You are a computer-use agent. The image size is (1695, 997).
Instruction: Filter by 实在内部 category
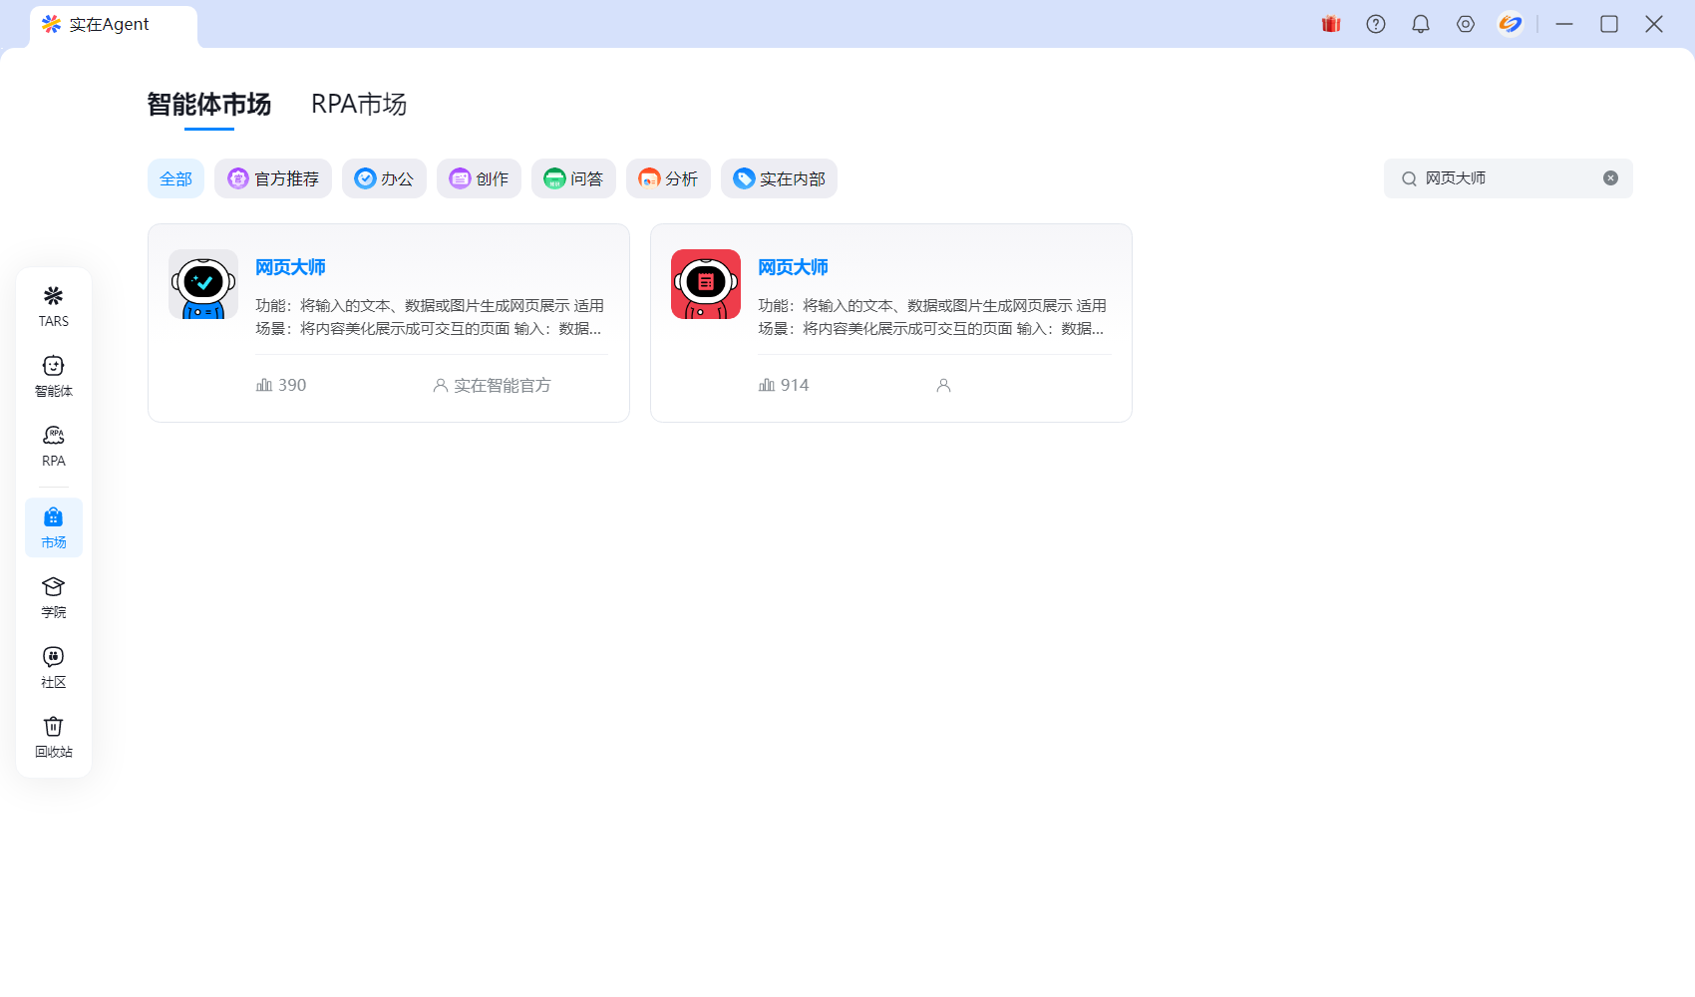tap(779, 178)
